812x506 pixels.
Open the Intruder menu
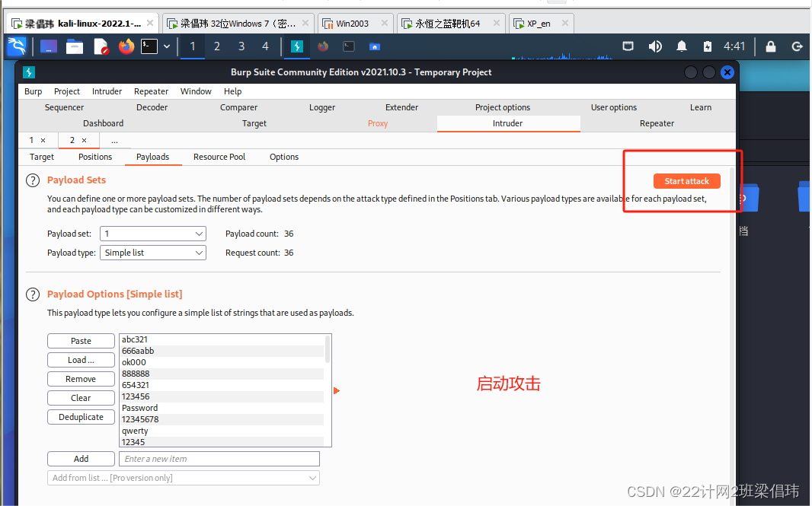click(x=107, y=91)
